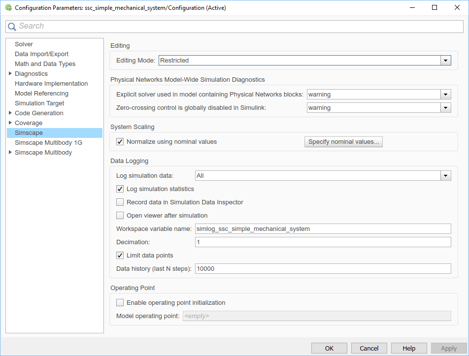Open Simulation Target settings

[x=39, y=103]
